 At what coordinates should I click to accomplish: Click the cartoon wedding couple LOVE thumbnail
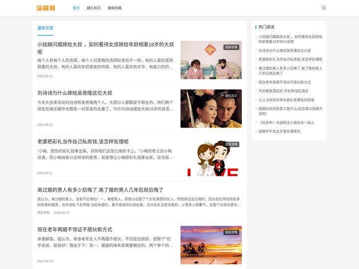(x=211, y=157)
